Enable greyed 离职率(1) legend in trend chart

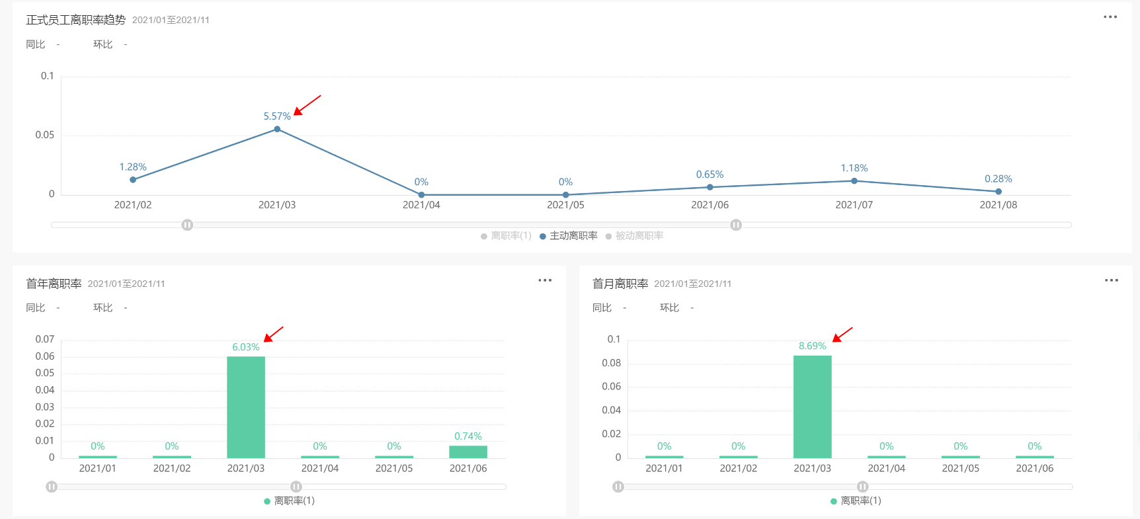coord(506,236)
